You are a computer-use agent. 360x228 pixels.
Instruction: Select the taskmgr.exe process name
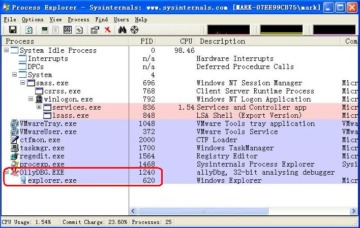[42, 148]
